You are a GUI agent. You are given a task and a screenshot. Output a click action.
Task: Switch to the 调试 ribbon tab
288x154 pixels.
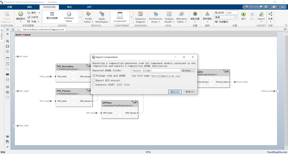(x=30, y=7)
